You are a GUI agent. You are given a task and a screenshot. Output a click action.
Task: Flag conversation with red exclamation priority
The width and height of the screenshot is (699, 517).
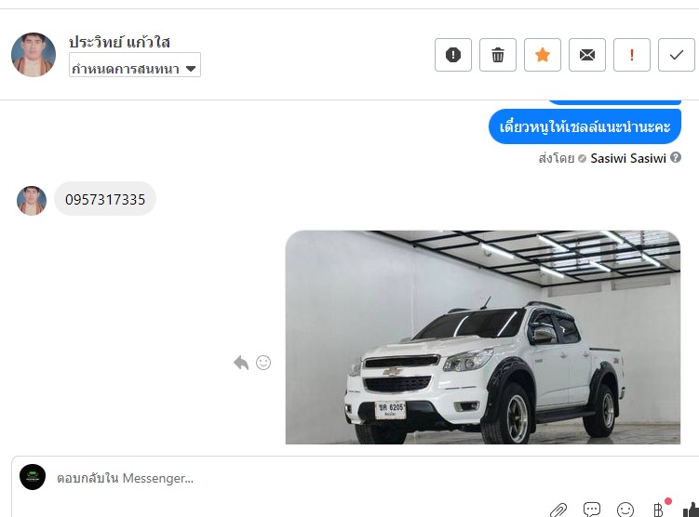(631, 55)
